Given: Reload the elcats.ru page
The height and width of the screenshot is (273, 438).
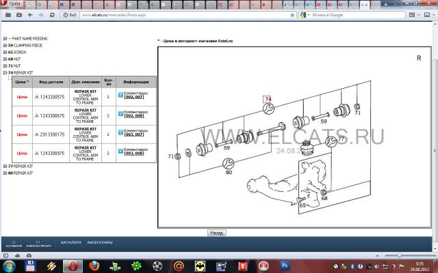Looking at the screenshot, I should tap(52, 15).
